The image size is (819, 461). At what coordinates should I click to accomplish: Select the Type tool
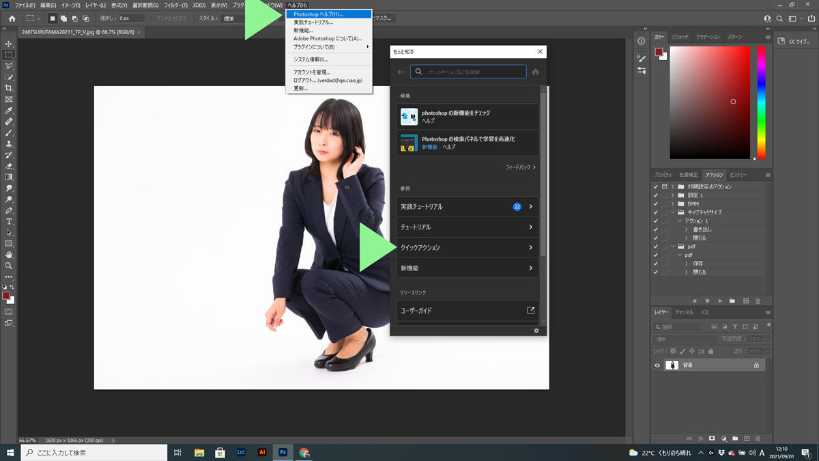9,219
